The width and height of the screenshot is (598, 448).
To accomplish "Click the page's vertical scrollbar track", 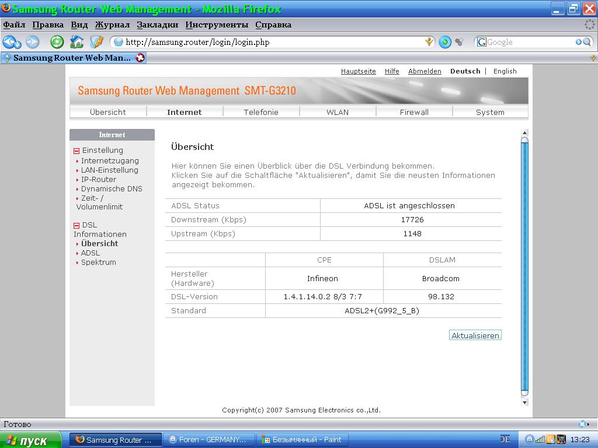I will point(524,262).
